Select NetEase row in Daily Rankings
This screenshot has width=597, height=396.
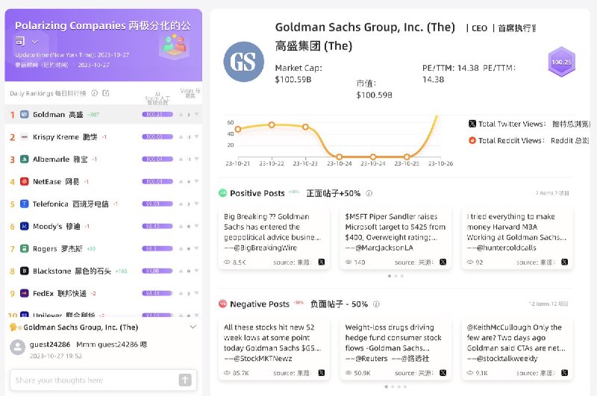(x=103, y=181)
